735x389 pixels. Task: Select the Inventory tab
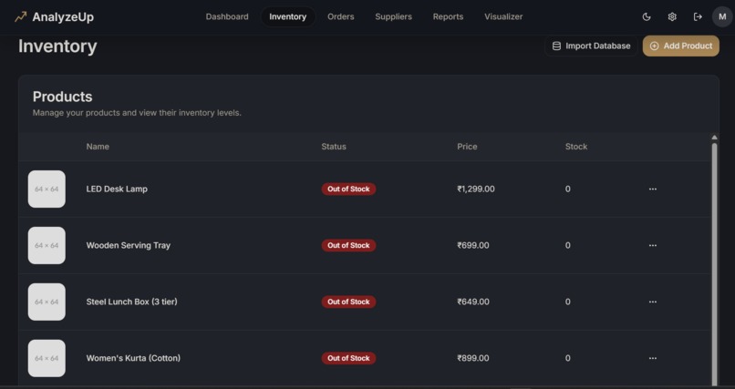pyautogui.click(x=288, y=16)
